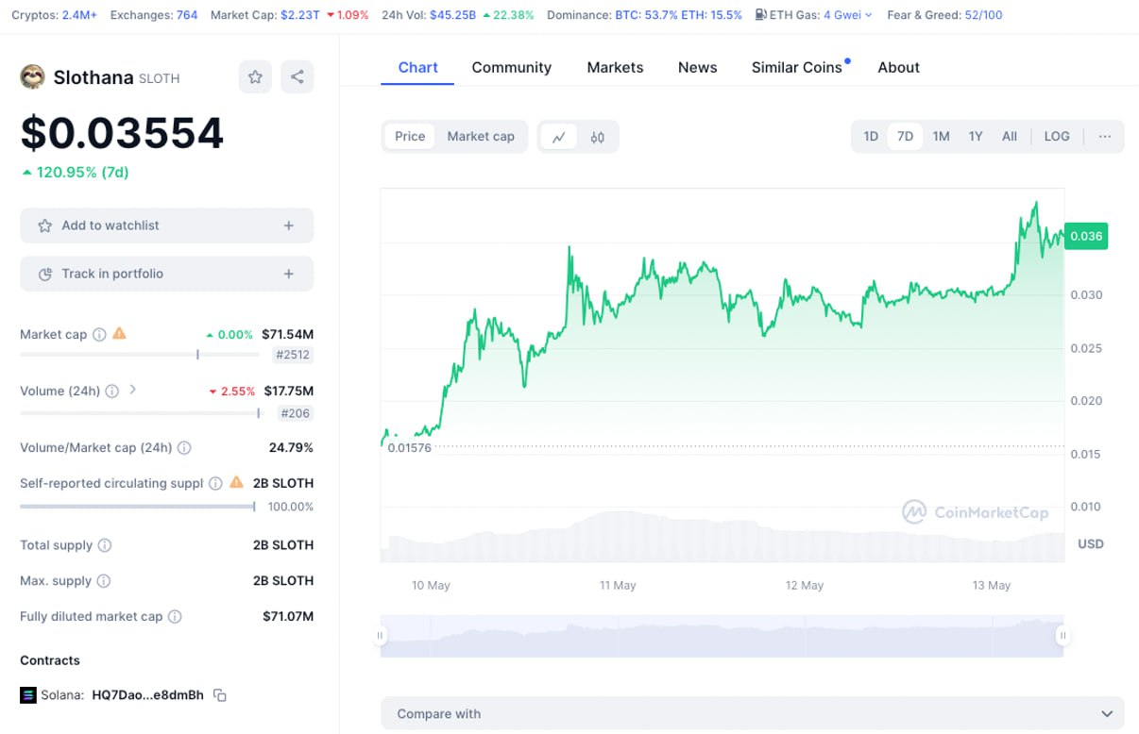
Task: Open the share icon button
Action: point(297,77)
